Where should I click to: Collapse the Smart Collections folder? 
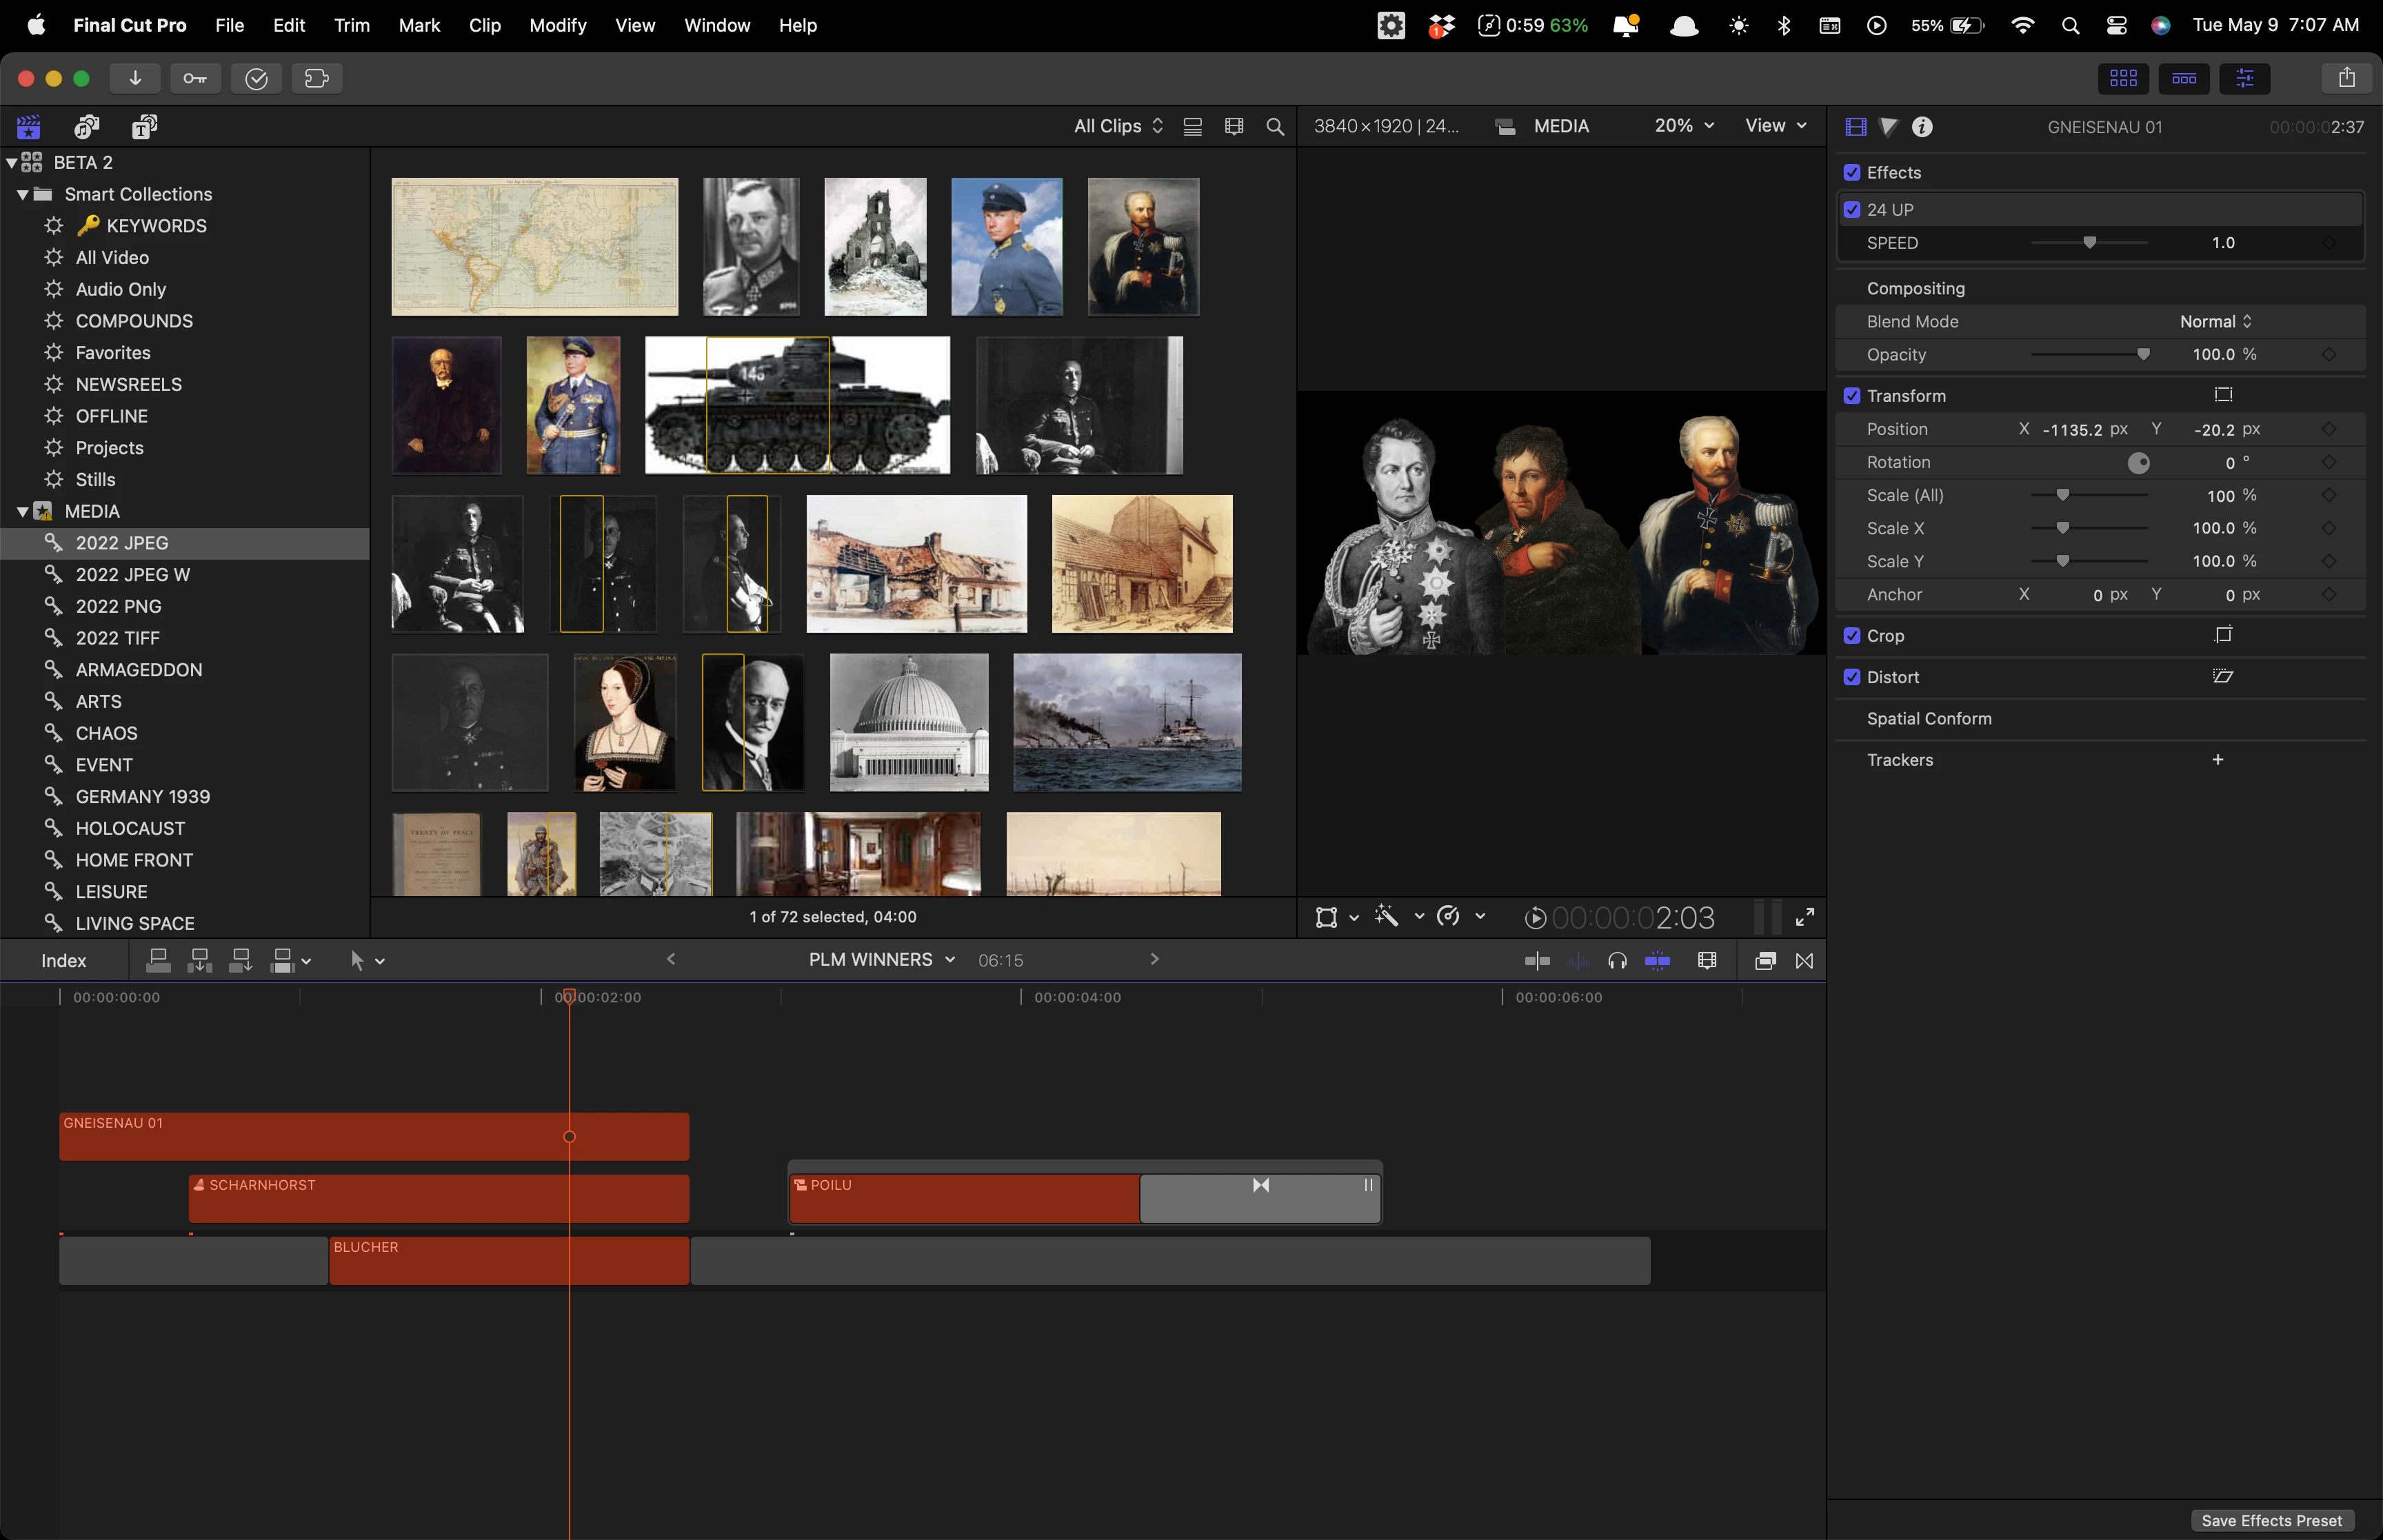[22, 194]
